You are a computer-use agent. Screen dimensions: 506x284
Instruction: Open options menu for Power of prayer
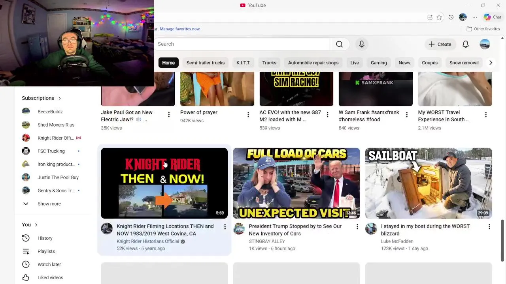pyautogui.click(x=248, y=115)
